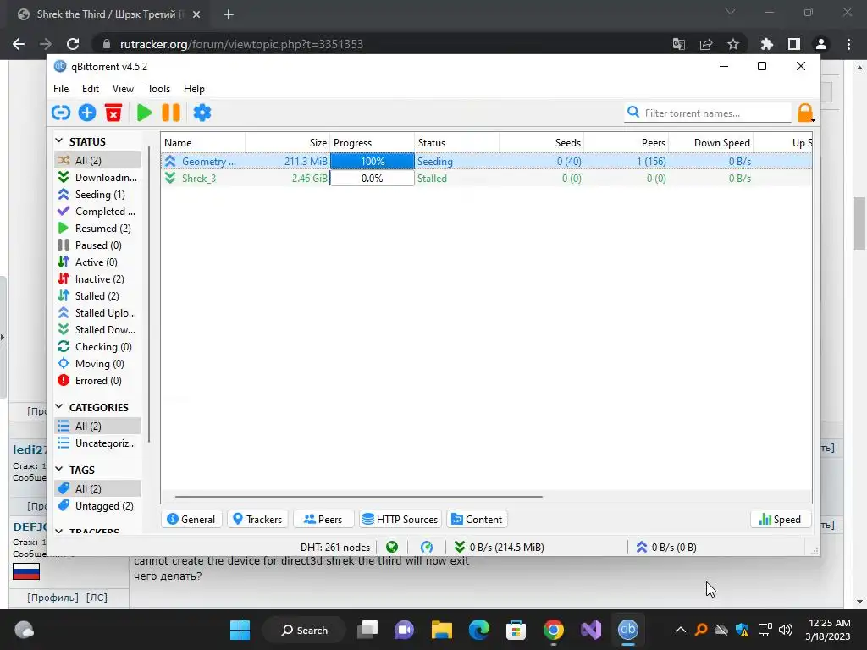The image size is (867, 650).
Task: Select the Paused (0) filter
Action: pos(98,245)
